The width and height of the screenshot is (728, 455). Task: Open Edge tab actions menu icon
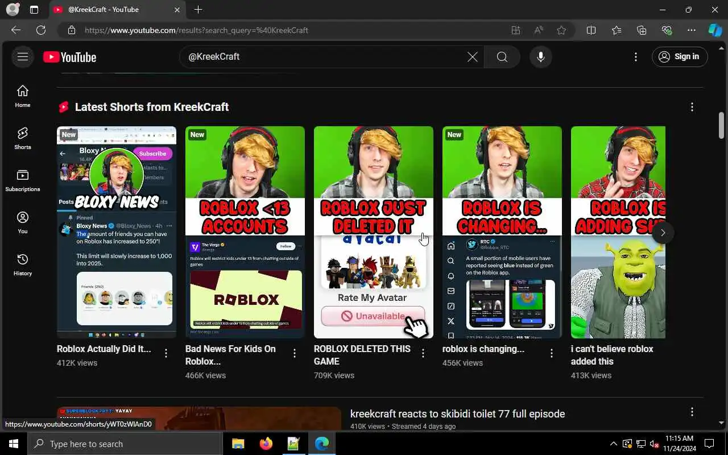tap(34, 10)
